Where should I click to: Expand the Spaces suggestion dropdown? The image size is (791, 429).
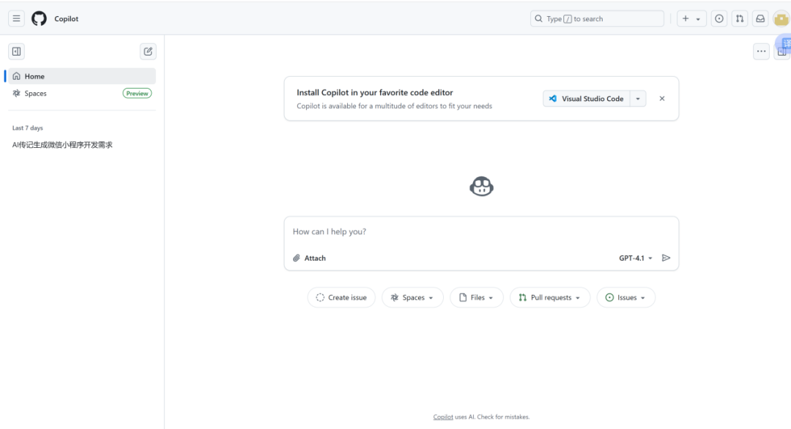(x=412, y=297)
